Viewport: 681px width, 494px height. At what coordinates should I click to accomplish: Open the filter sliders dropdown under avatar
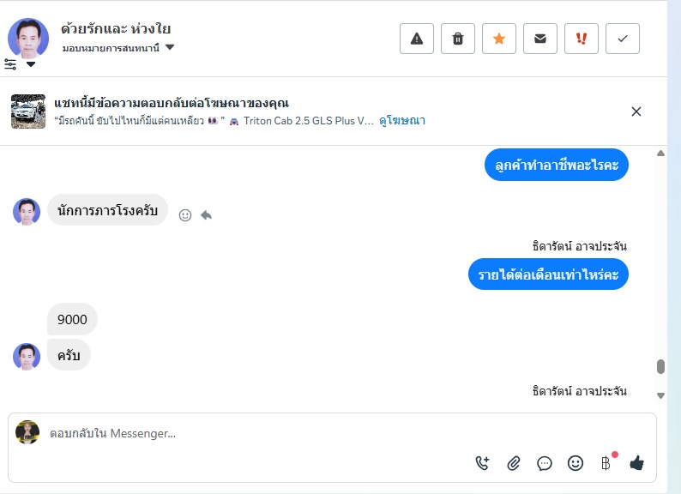click(20, 64)
